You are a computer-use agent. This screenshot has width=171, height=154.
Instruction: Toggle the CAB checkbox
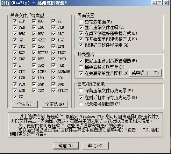[x=54, y=27]
